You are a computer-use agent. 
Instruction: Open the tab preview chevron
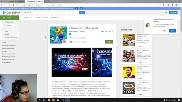[49, 1]
